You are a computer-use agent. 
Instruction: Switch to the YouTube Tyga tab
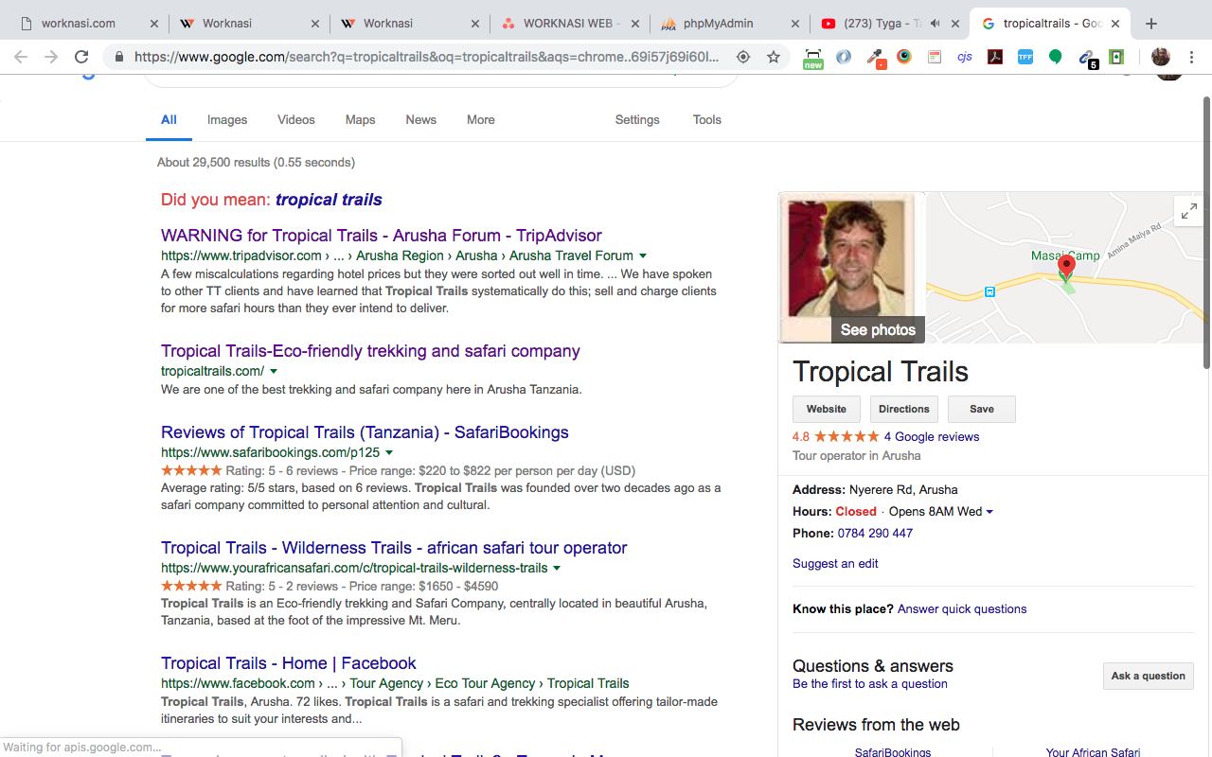[x=890, y=24]
